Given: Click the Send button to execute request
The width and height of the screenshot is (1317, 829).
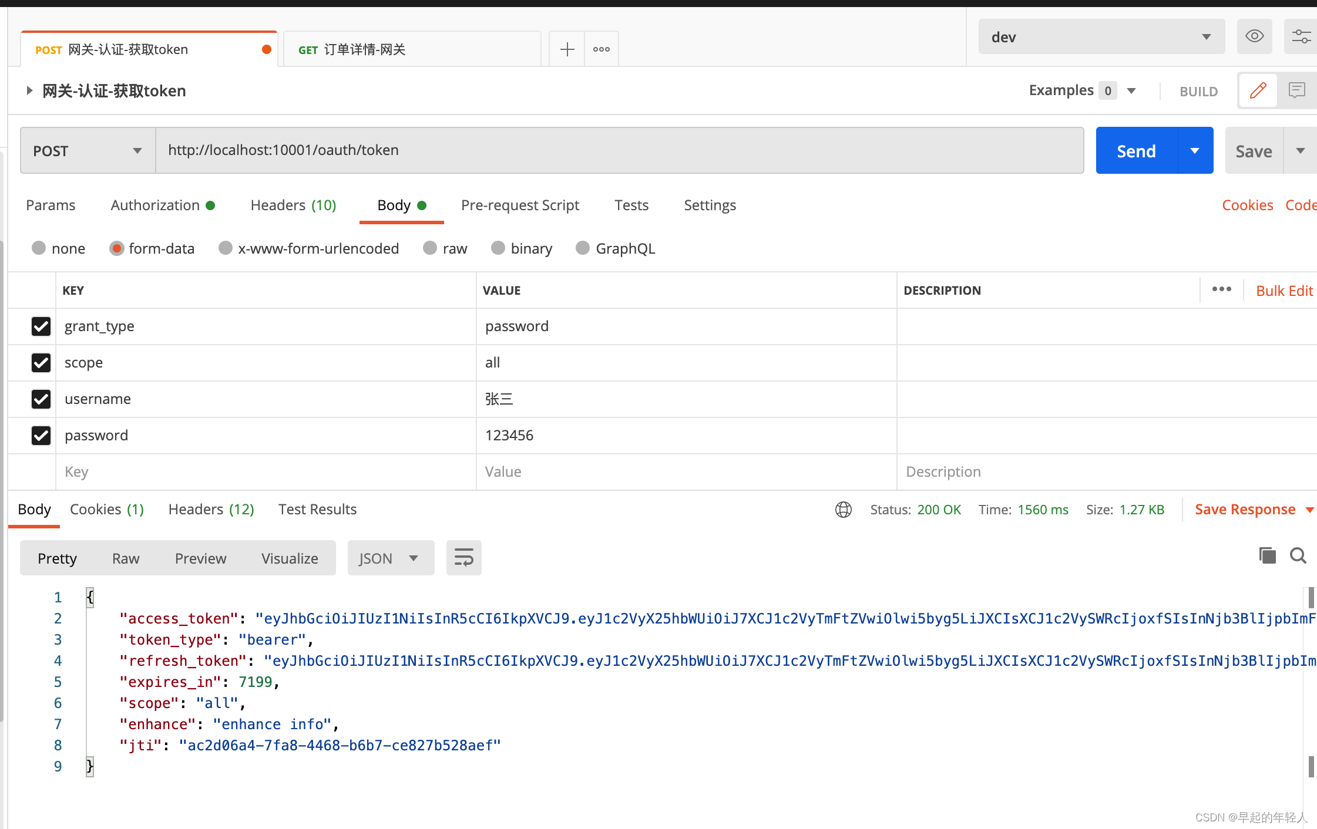Looking at the screenshot, I should pos(1137,150).
